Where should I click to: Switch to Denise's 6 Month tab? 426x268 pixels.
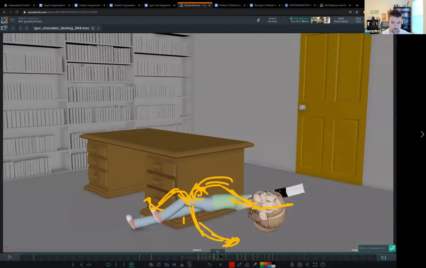230,5
